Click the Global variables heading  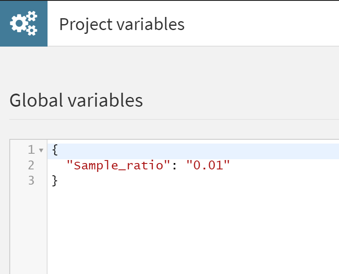(x=76, y=101)
